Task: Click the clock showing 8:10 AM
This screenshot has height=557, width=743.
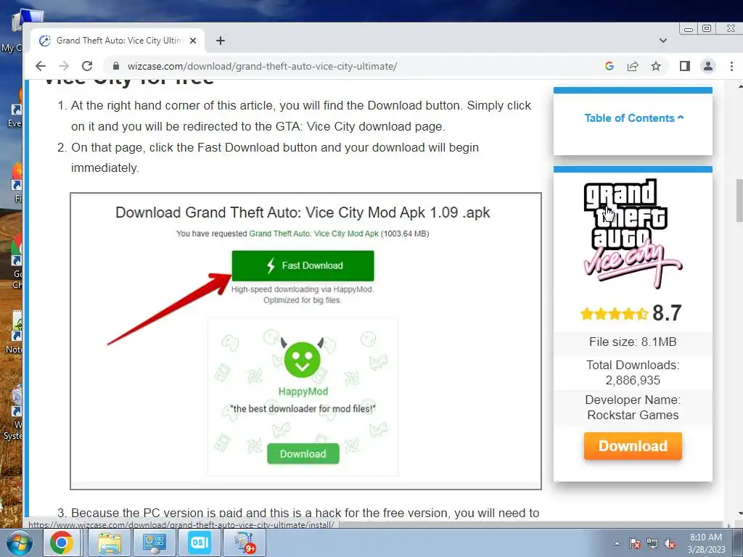Action: 706,543
